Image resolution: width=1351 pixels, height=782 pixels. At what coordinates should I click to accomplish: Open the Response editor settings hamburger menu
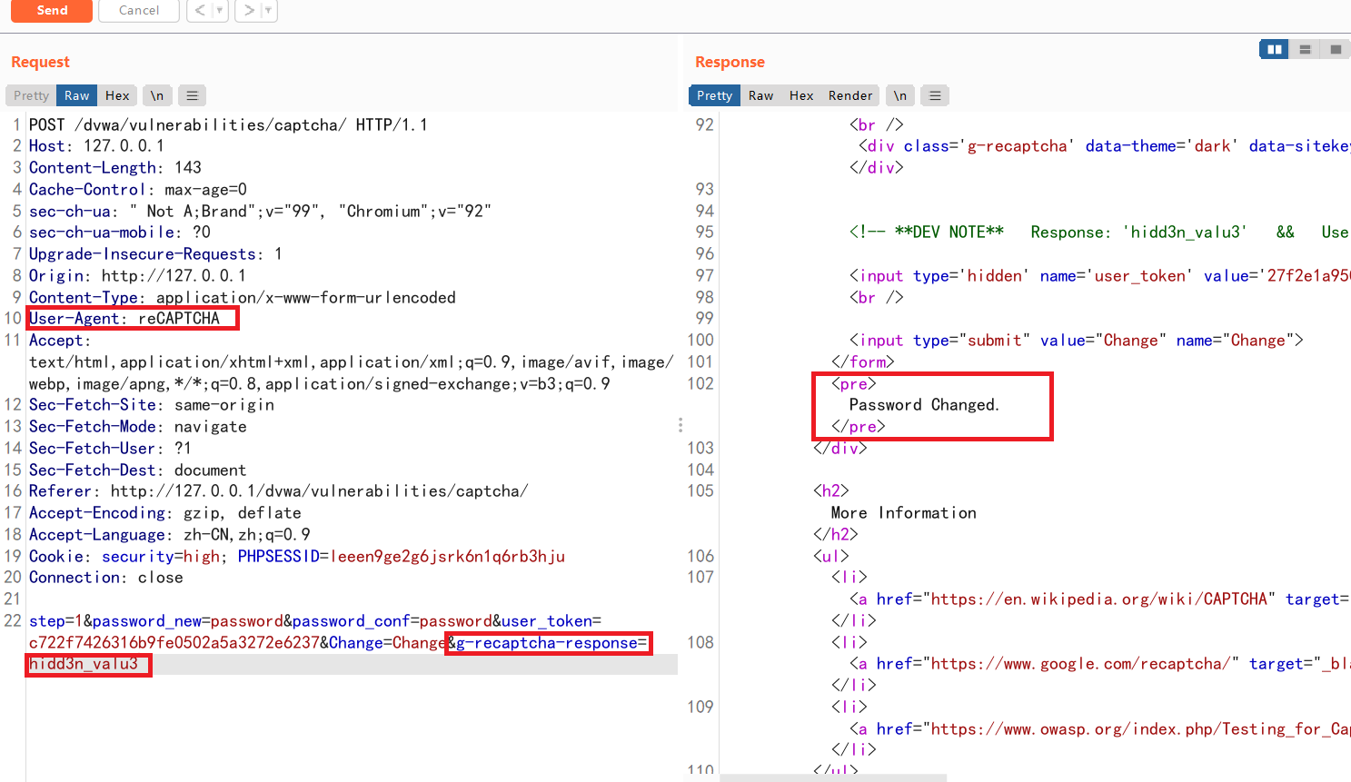935,94
